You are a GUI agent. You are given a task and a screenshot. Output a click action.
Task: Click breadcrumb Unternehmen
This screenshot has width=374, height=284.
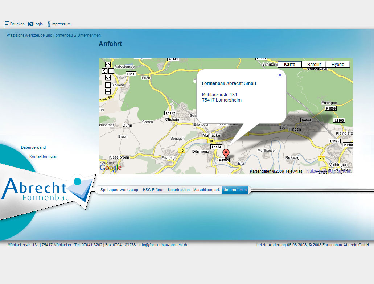click(89, 35)
